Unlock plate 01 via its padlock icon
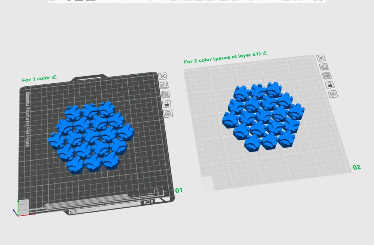Image resolution: width=374 pixels, height=245 pixels. (167, 104)
